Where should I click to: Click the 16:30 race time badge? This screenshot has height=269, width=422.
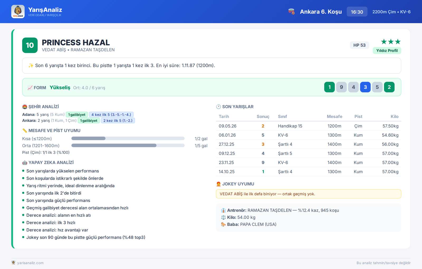coord(357,12)
